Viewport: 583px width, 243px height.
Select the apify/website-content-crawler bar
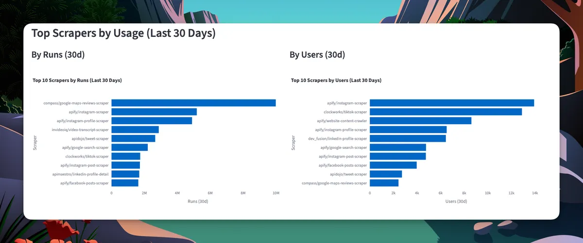point(420,121)
